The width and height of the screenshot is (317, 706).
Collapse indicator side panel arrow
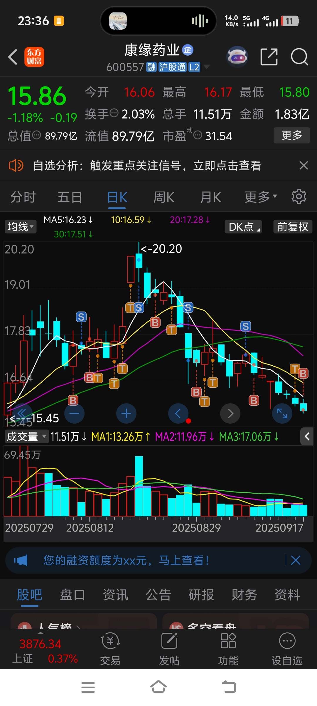click(307, 437)
